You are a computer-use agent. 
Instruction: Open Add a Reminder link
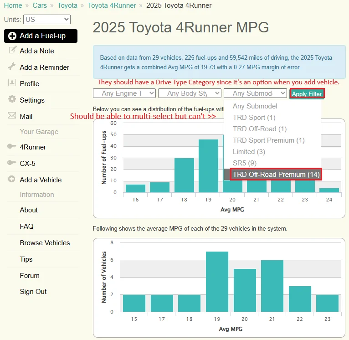point(44,67)
